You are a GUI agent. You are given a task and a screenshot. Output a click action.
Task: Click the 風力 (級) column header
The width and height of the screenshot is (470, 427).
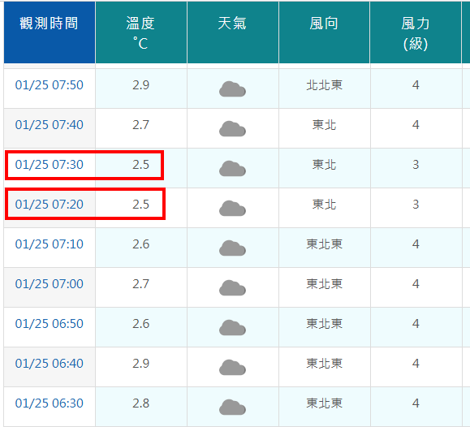pyautogui.click(x=416, y=32)
